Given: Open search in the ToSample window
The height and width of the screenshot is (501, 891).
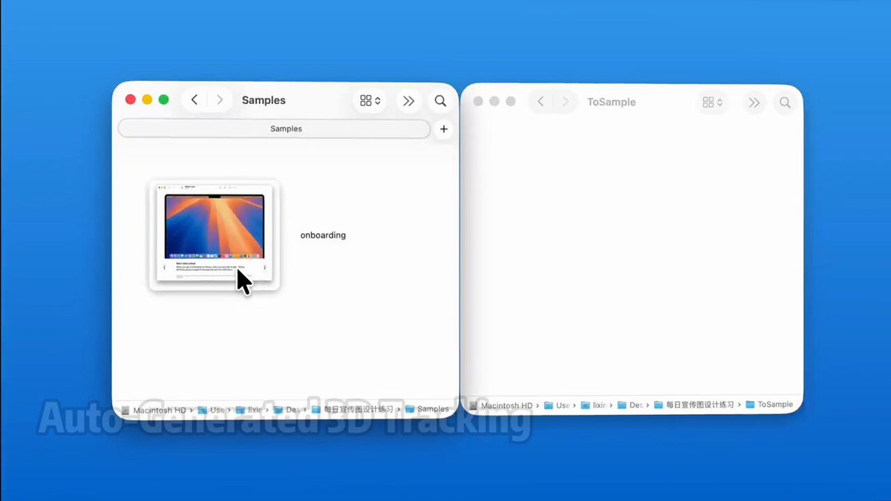Looking at the screenshot, I should [x=785, y=103].
